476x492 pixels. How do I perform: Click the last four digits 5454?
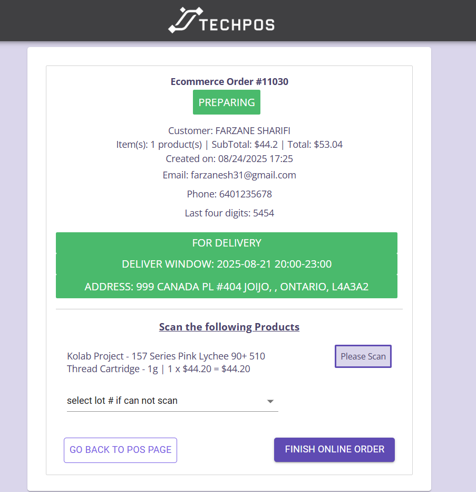tap(264, 213)
